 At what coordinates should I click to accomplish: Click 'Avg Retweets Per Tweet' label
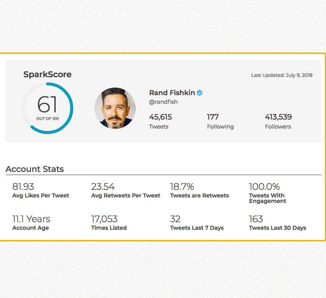pos(126,196)
